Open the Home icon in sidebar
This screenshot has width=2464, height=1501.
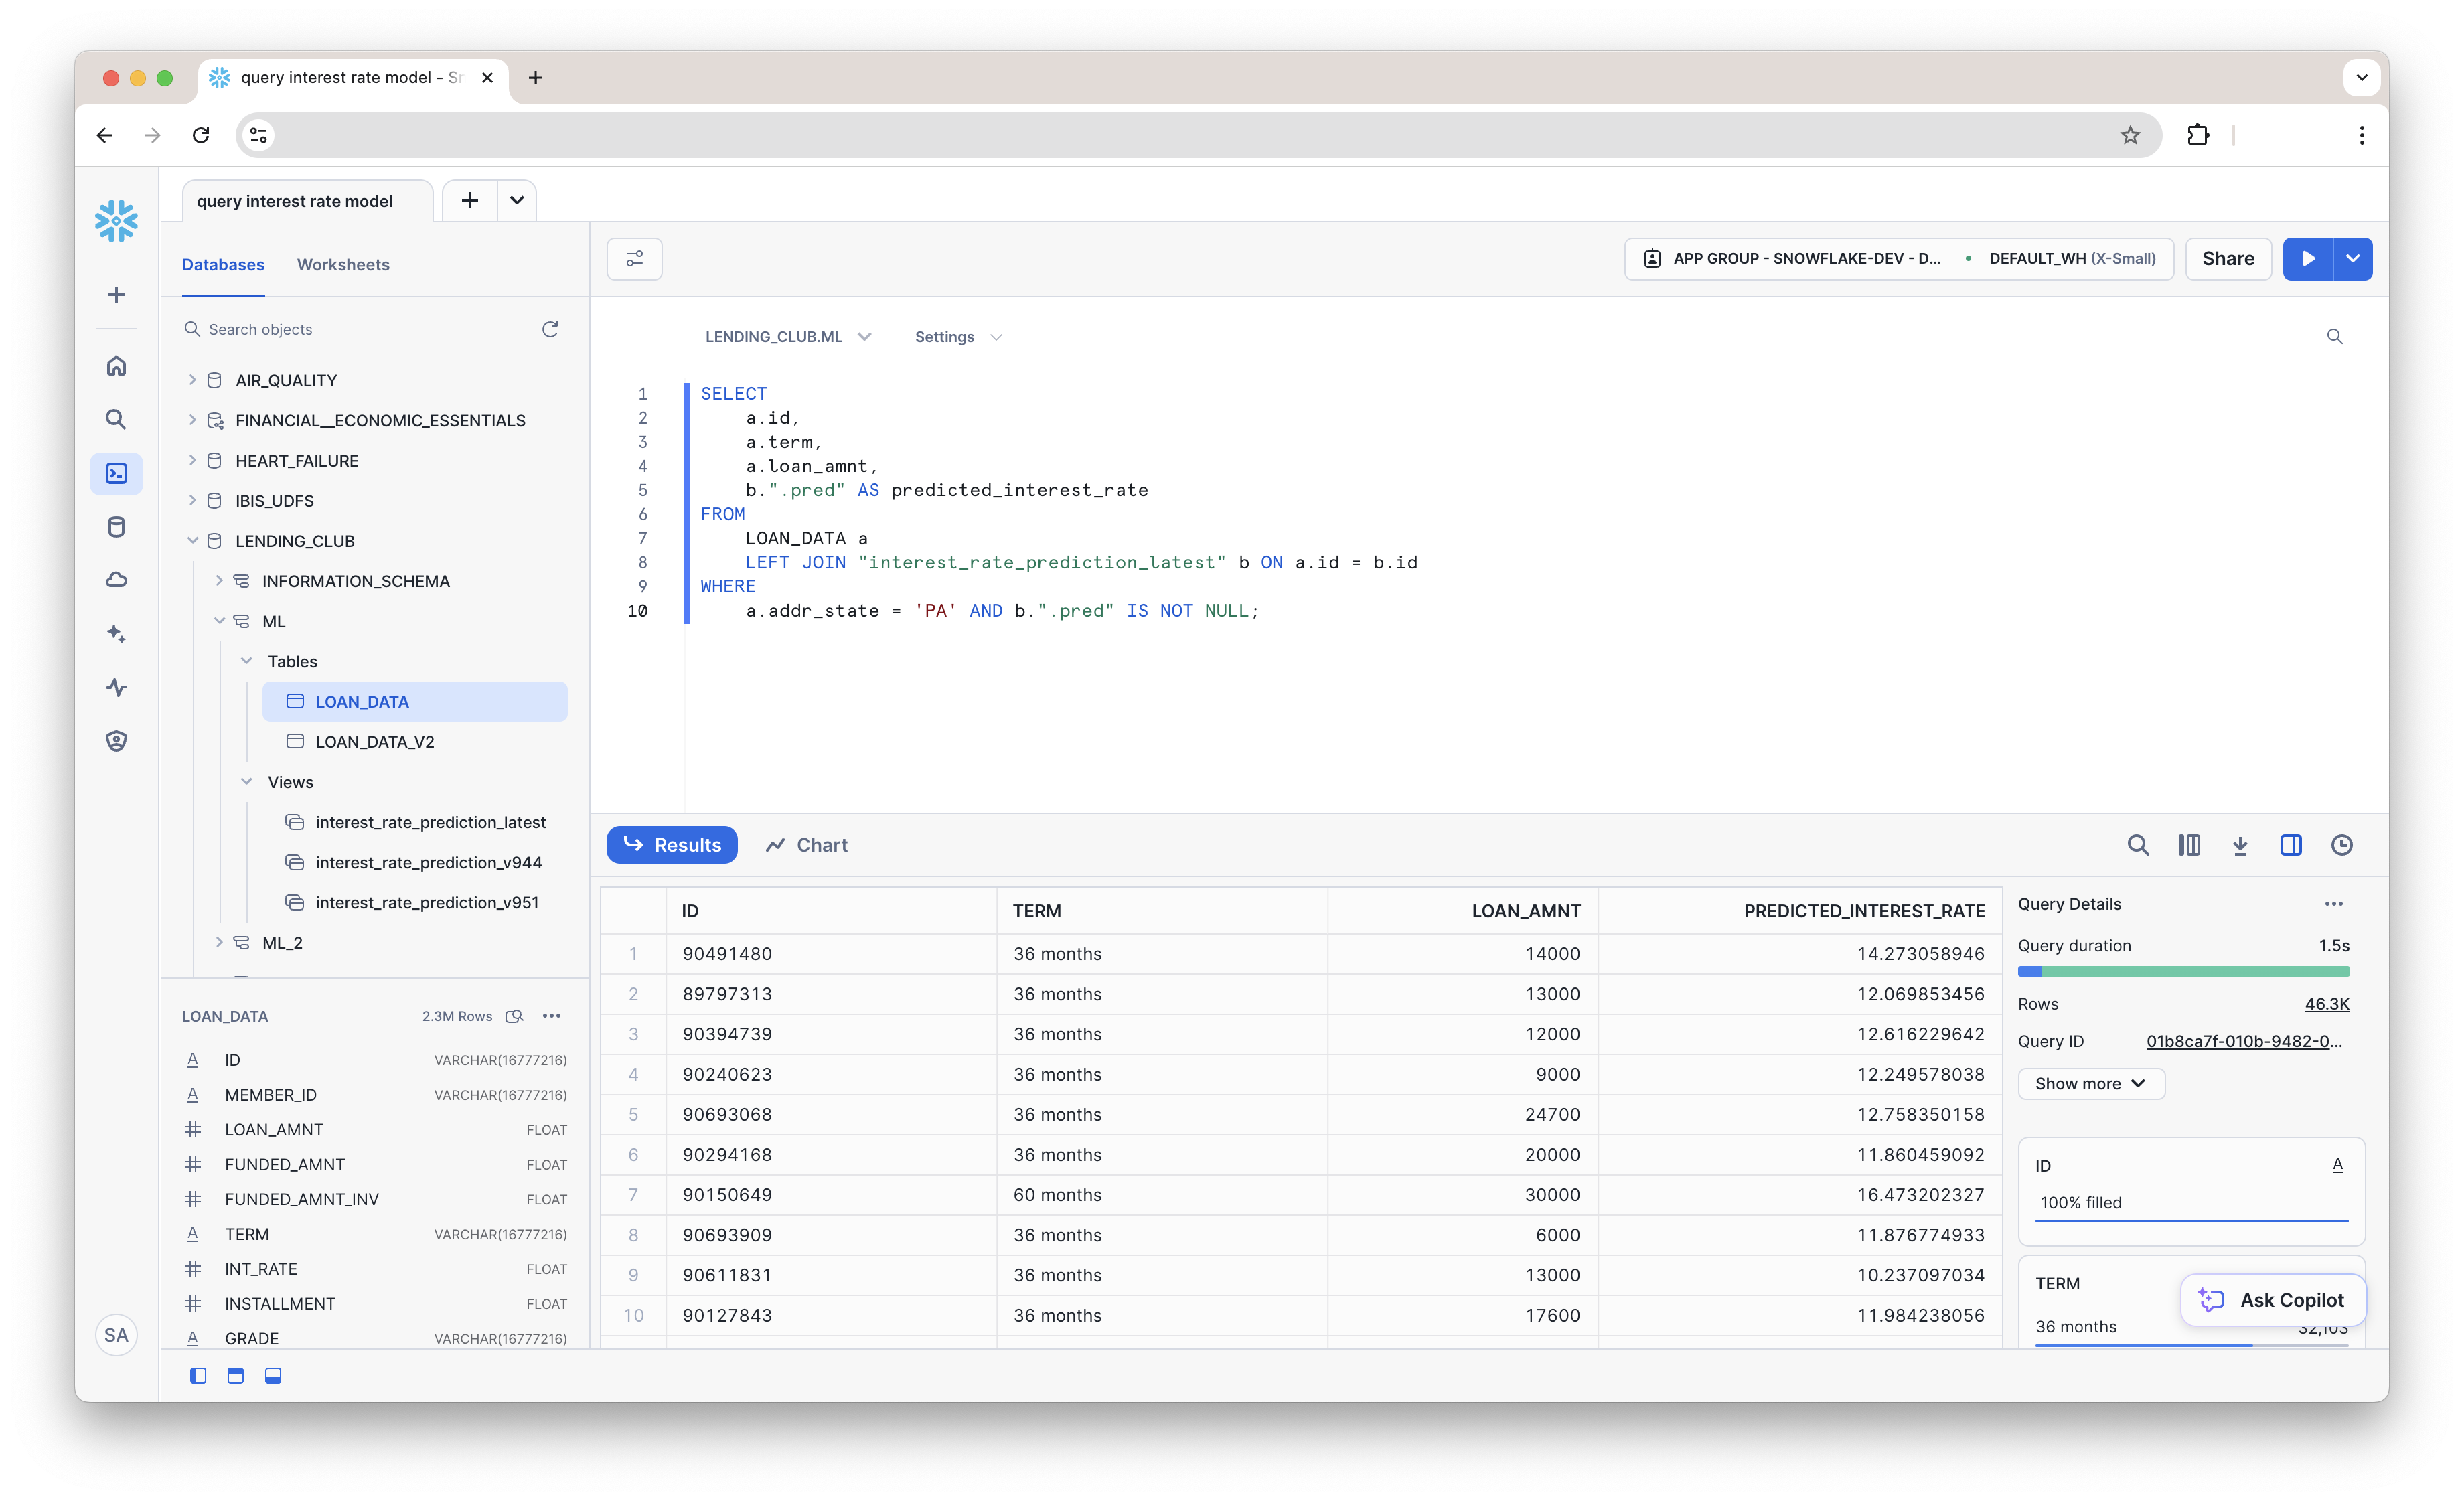(x=116, y=366)
